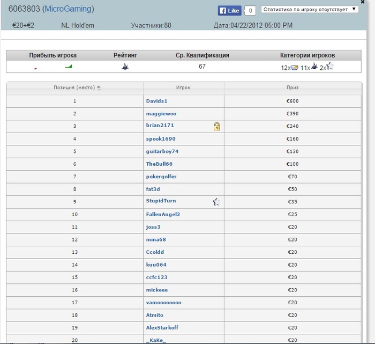Open player ccfc123 profile
This screenshot has width=375, height=344.
tap(156, 277)
